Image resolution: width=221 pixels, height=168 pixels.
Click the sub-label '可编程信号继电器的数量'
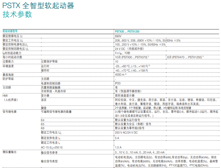[x=56, y=112]
